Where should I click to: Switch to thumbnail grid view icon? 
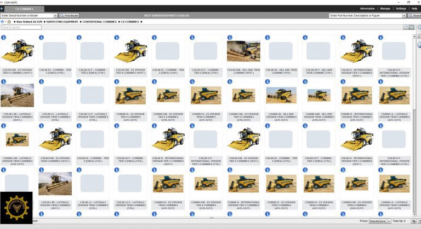click(406, 27)
